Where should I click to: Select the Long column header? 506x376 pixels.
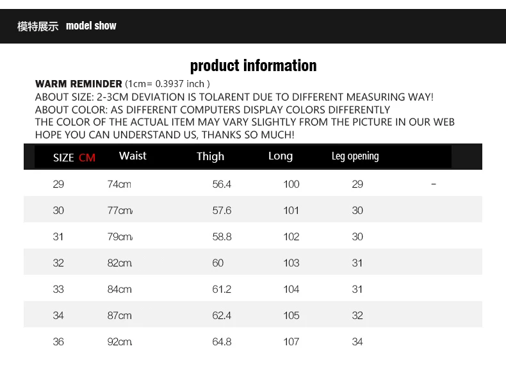point(281,156)
